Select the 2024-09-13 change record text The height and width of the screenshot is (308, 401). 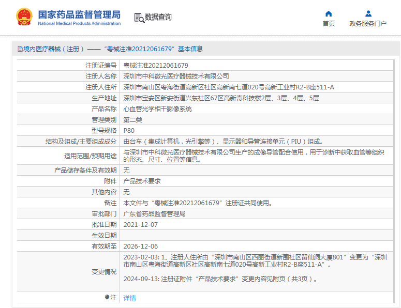coord(220,279)
